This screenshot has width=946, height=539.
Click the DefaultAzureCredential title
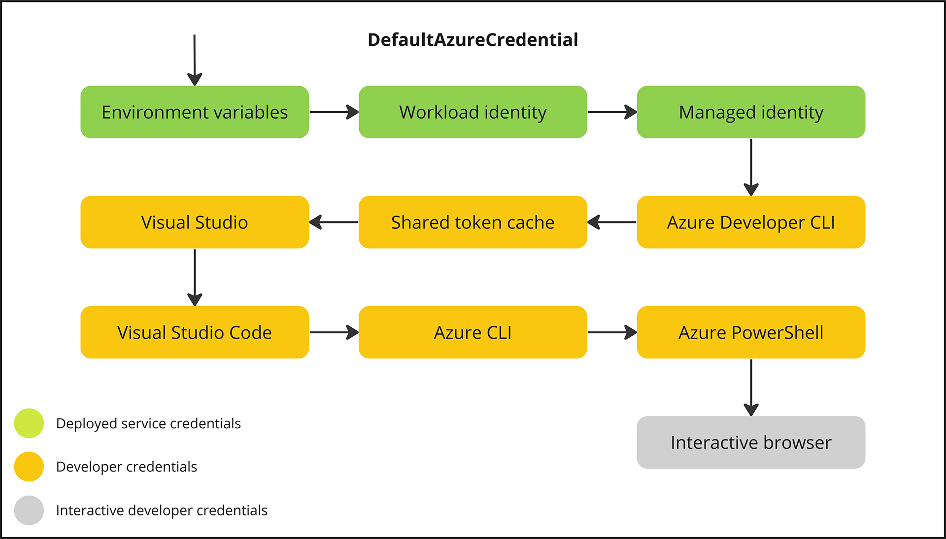(x=473, y=40)
